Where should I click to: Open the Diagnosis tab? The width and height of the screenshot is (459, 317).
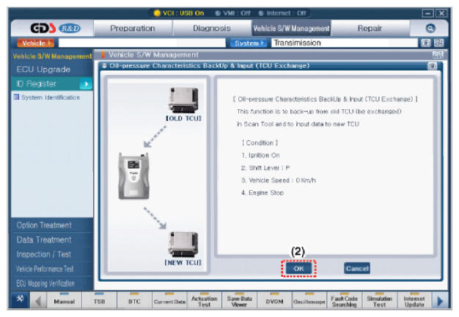[x=210, y=28]
